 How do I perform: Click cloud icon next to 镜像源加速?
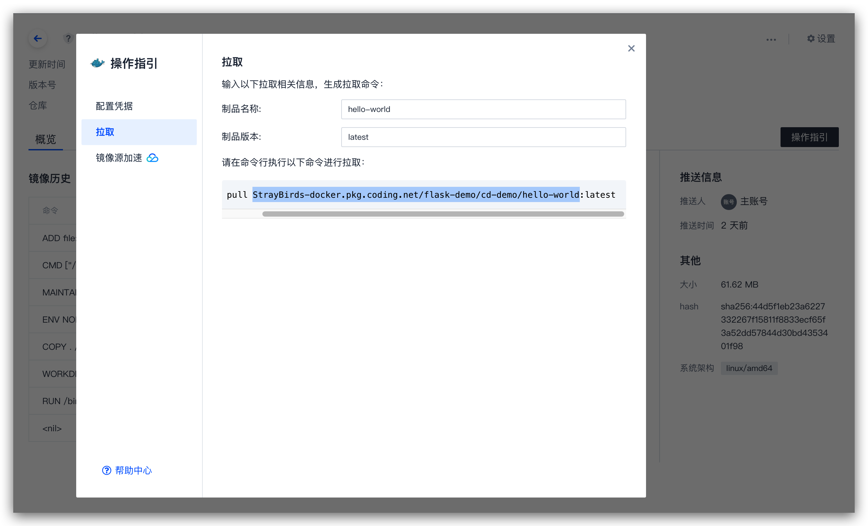coord(152,158)
